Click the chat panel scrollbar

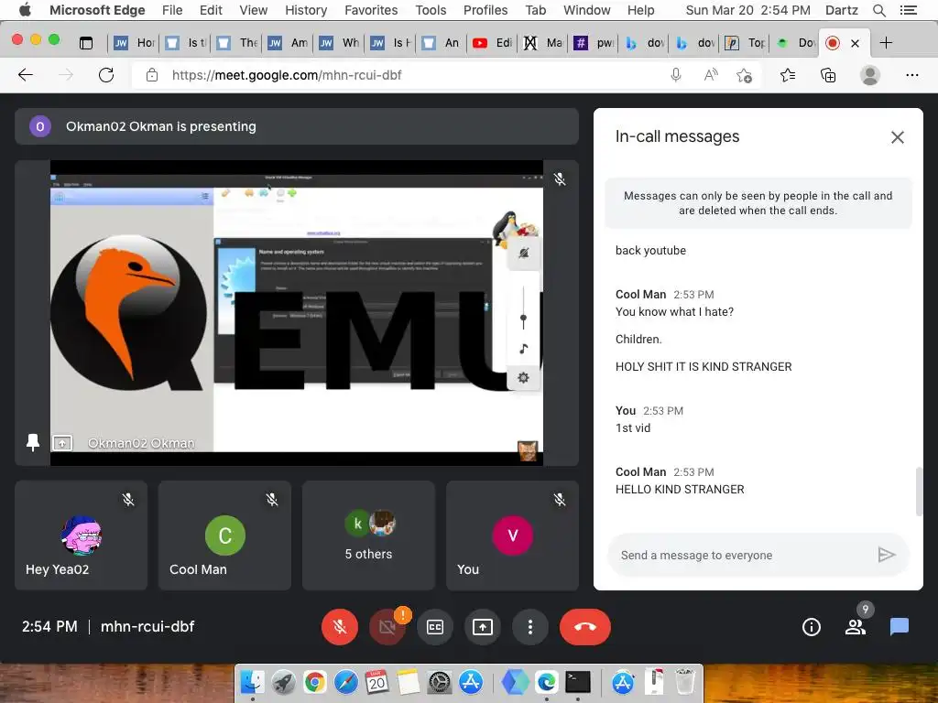point(919,492)
